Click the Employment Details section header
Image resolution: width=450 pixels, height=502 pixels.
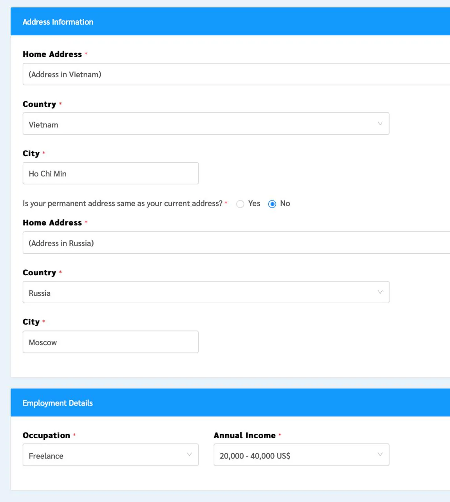coord(230,403)
